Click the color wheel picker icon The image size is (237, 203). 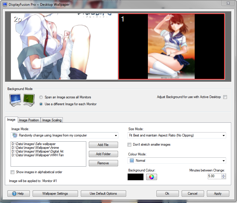(x=152, y=177)
